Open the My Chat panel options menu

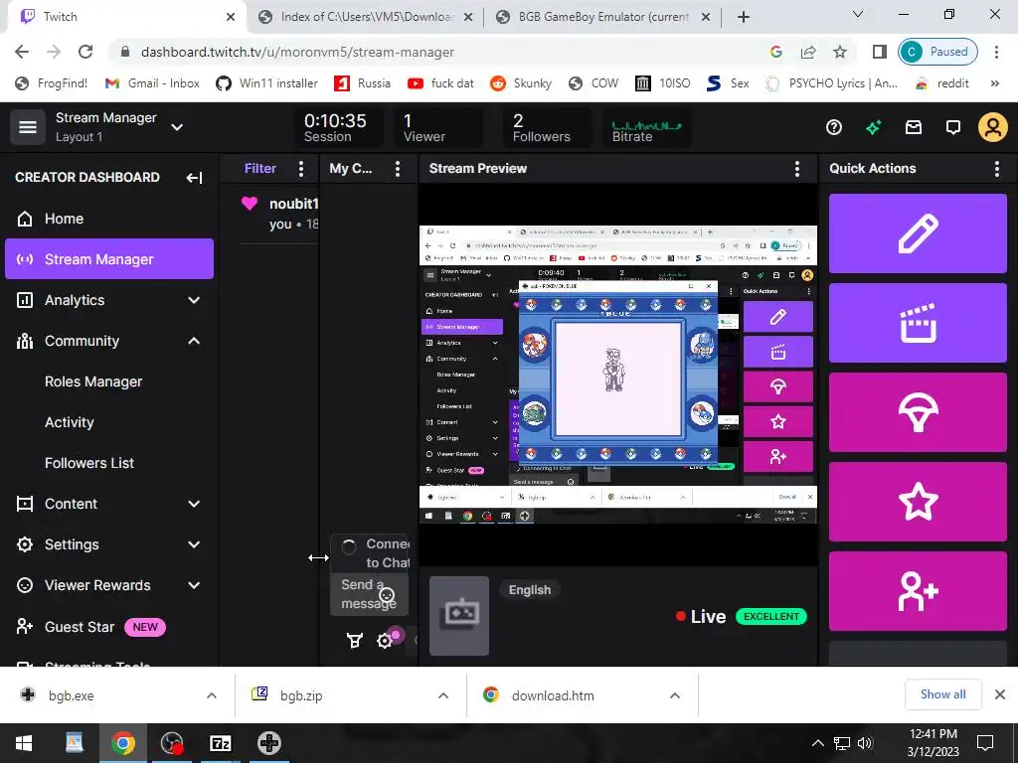[398, 169]
